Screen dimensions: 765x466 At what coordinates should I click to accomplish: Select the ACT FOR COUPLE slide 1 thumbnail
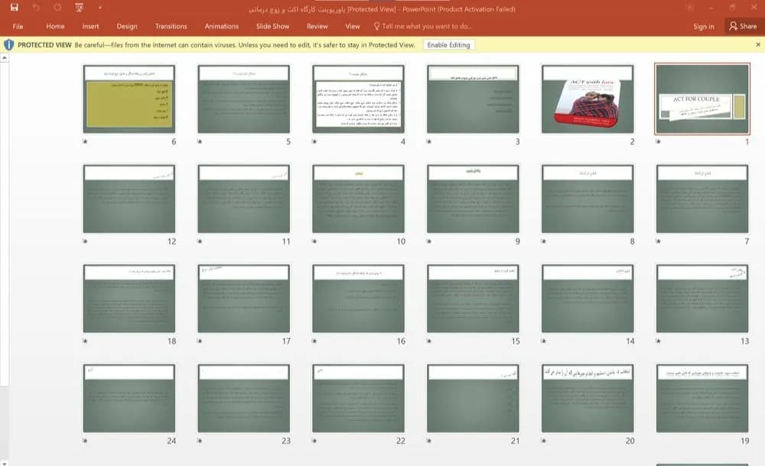click(x=702, y=99)
